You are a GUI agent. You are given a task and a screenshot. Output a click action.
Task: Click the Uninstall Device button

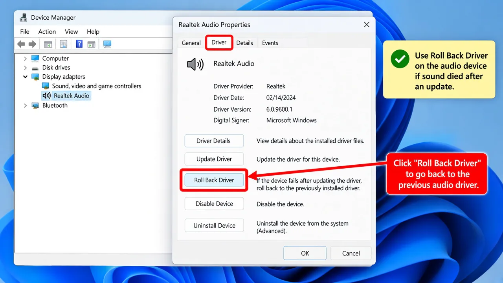(x=214, y=226)
